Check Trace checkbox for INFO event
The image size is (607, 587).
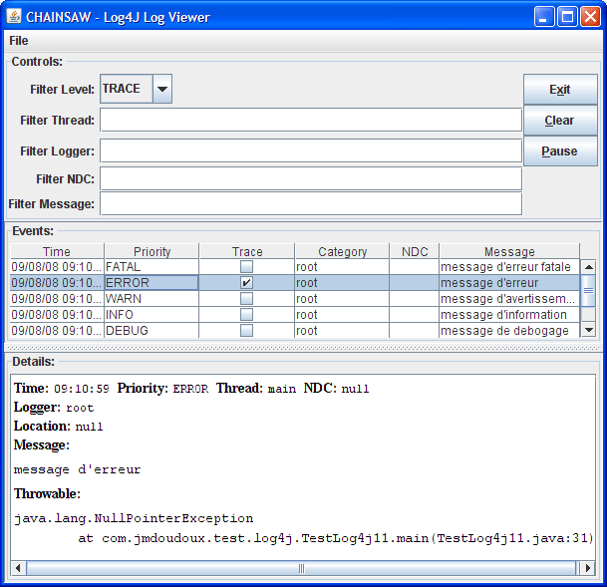tap(246, 315)
